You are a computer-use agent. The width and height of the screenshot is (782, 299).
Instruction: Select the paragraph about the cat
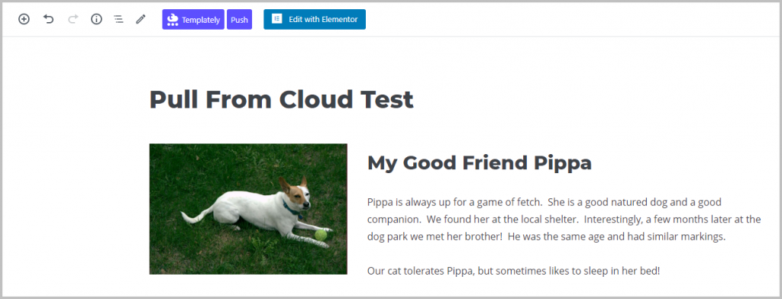pyautogui.click(x=514, y=271)
